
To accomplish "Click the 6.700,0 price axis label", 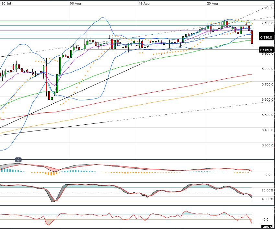I will (x=267, y=84).
